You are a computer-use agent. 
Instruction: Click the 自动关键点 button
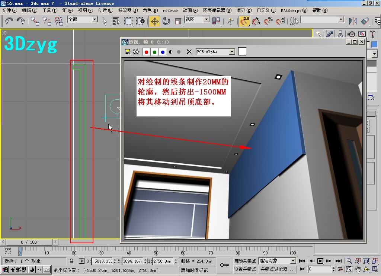(245, 261)
